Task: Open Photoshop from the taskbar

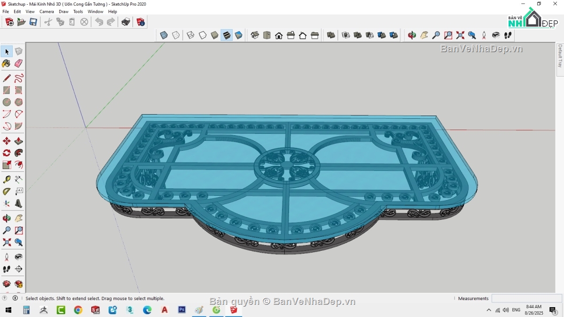Action: pos(181,310)
